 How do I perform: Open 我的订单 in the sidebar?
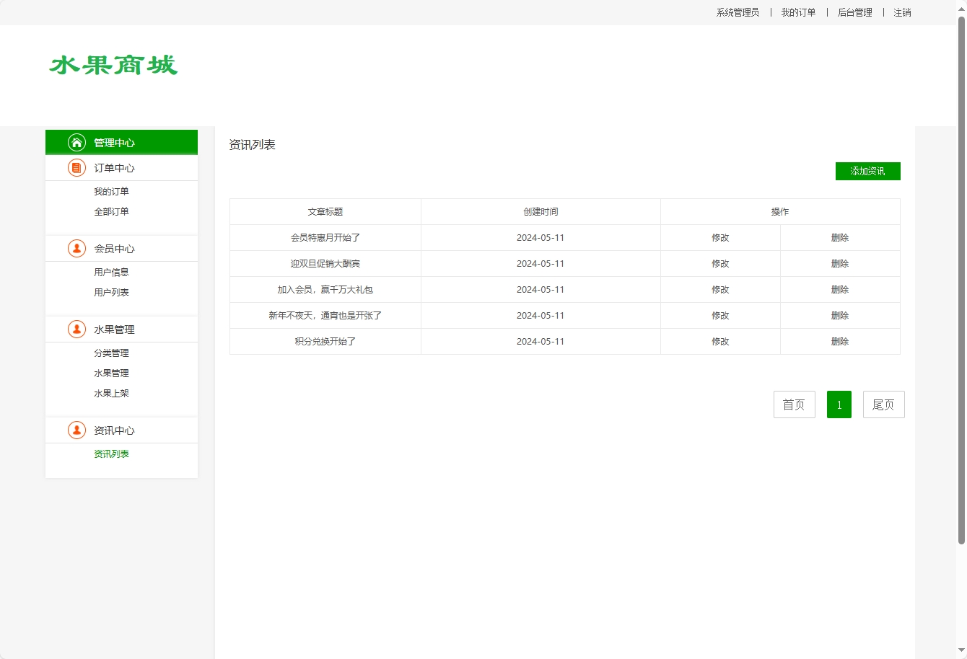point(111,192)
